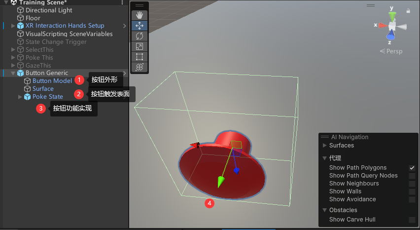Enable Show Carve Hull checkbox
The width and height of the screenshot is (420, 230).
coord(412,220)
